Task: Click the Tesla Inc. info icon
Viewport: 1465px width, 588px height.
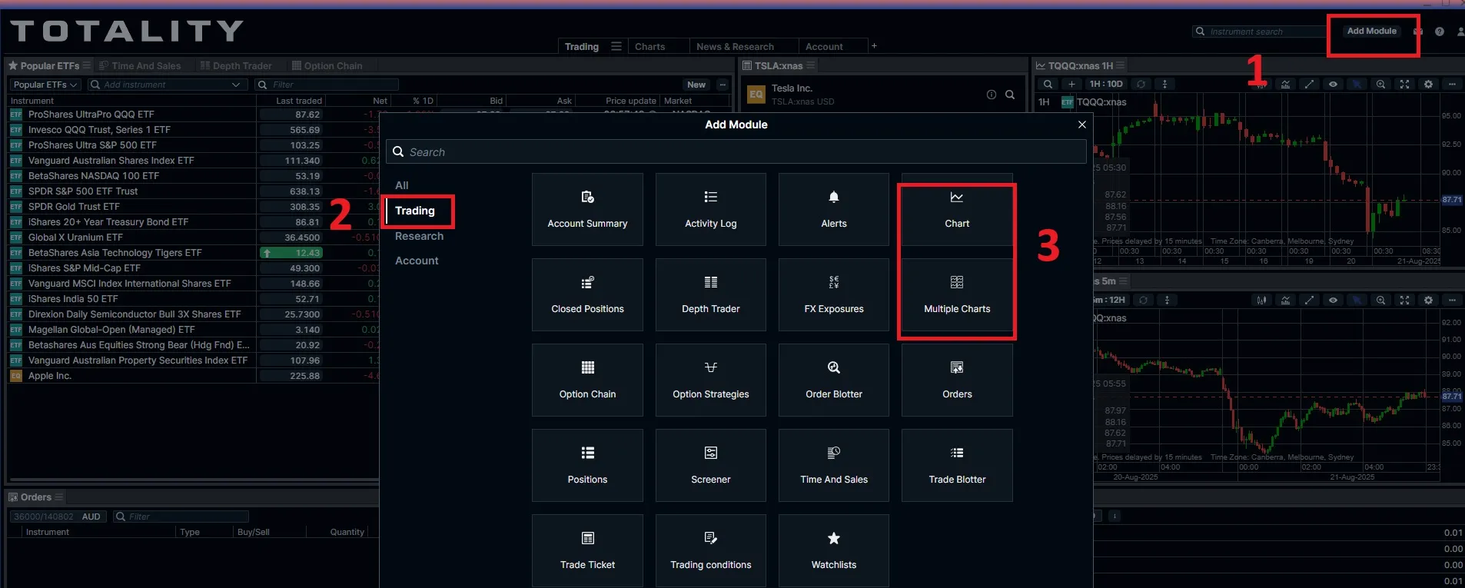Action: point(992,95)
